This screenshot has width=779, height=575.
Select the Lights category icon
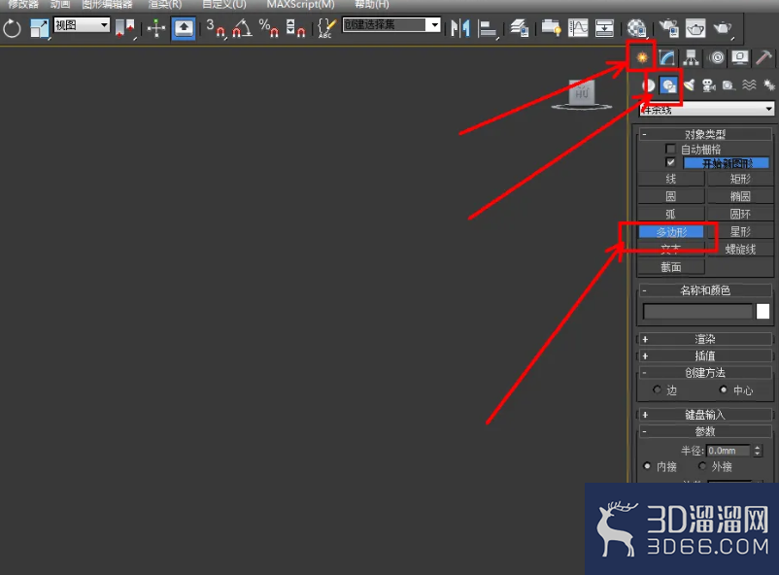(x=689, y=85)
